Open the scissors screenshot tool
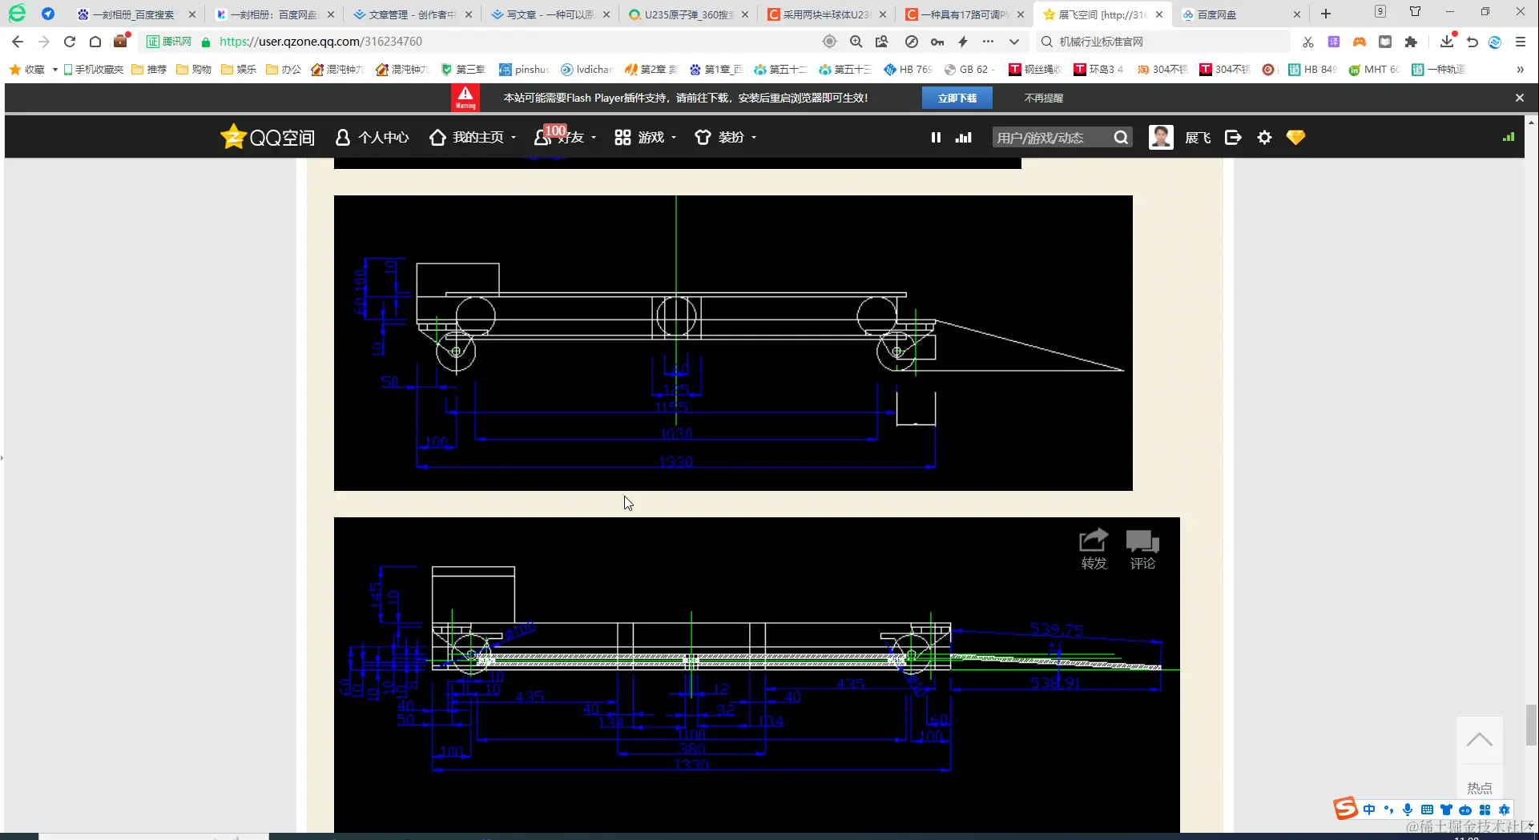Viewport: 1539px width, 840px height. (x=1308, y=42)
